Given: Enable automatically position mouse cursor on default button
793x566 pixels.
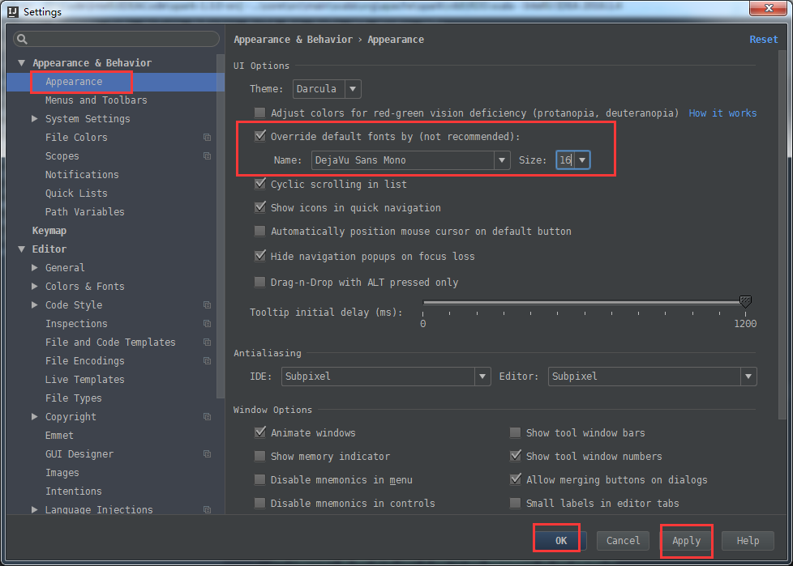Looking at the screenshot, I should click(x=260, y=232).
